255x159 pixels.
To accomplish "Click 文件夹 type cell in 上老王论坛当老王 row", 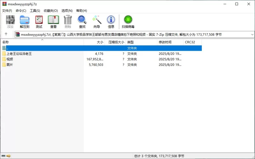I will [132, 54].
